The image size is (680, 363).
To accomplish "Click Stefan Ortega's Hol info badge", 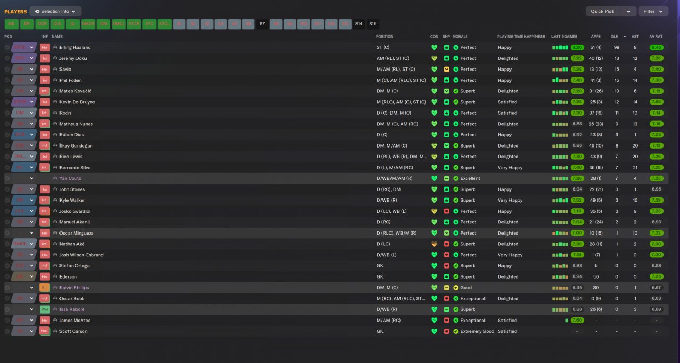I will tap(45, 266).
